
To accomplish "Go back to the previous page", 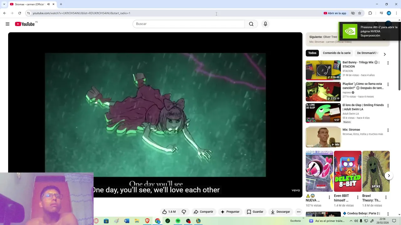I will click(4, 13).
